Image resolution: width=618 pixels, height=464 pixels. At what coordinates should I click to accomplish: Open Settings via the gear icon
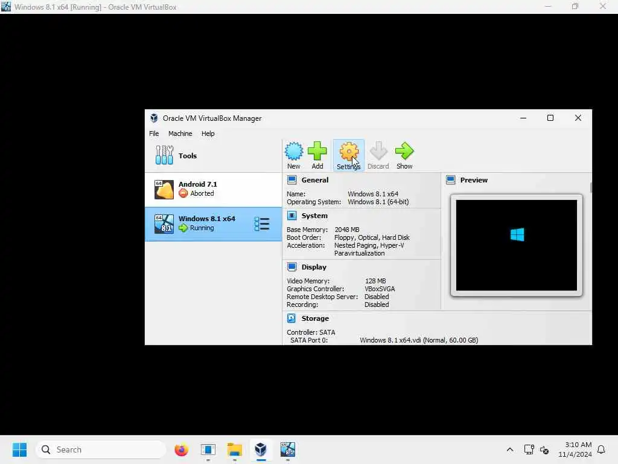coord(349,151)
